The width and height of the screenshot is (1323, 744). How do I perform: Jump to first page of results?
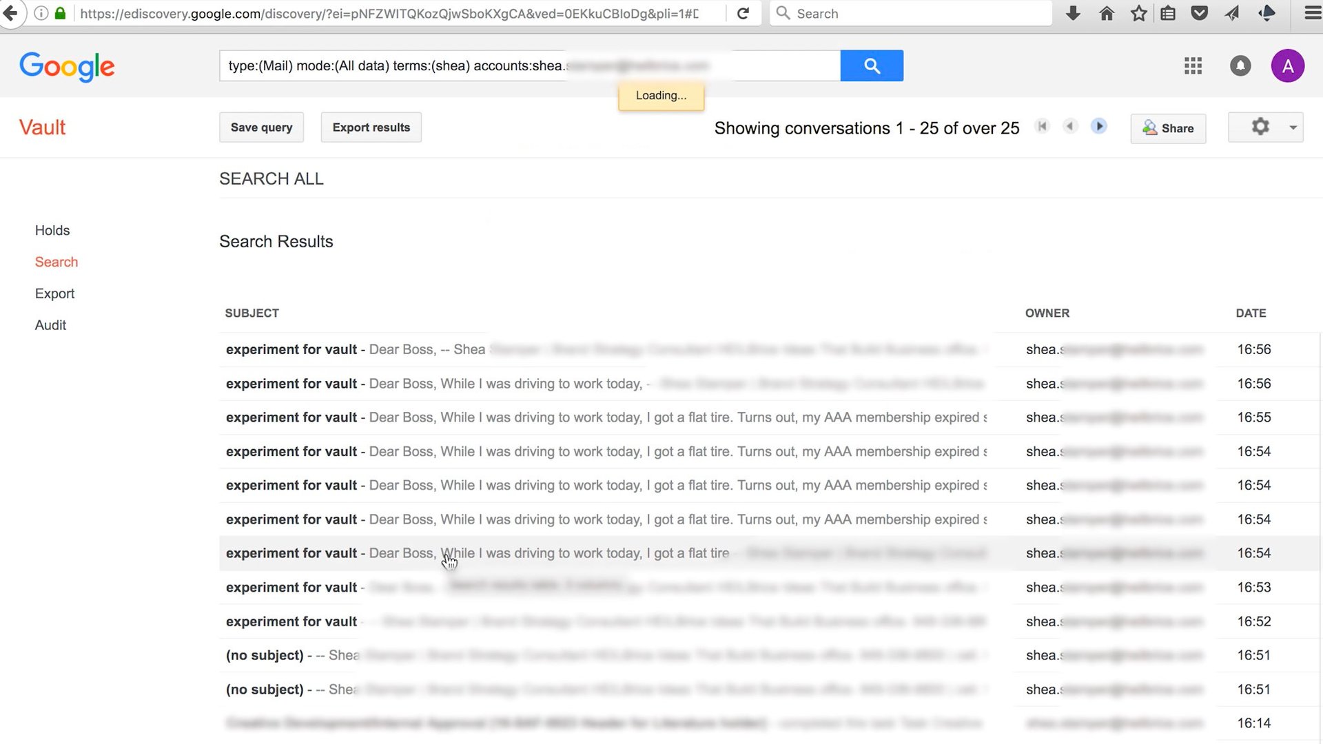1042,126
